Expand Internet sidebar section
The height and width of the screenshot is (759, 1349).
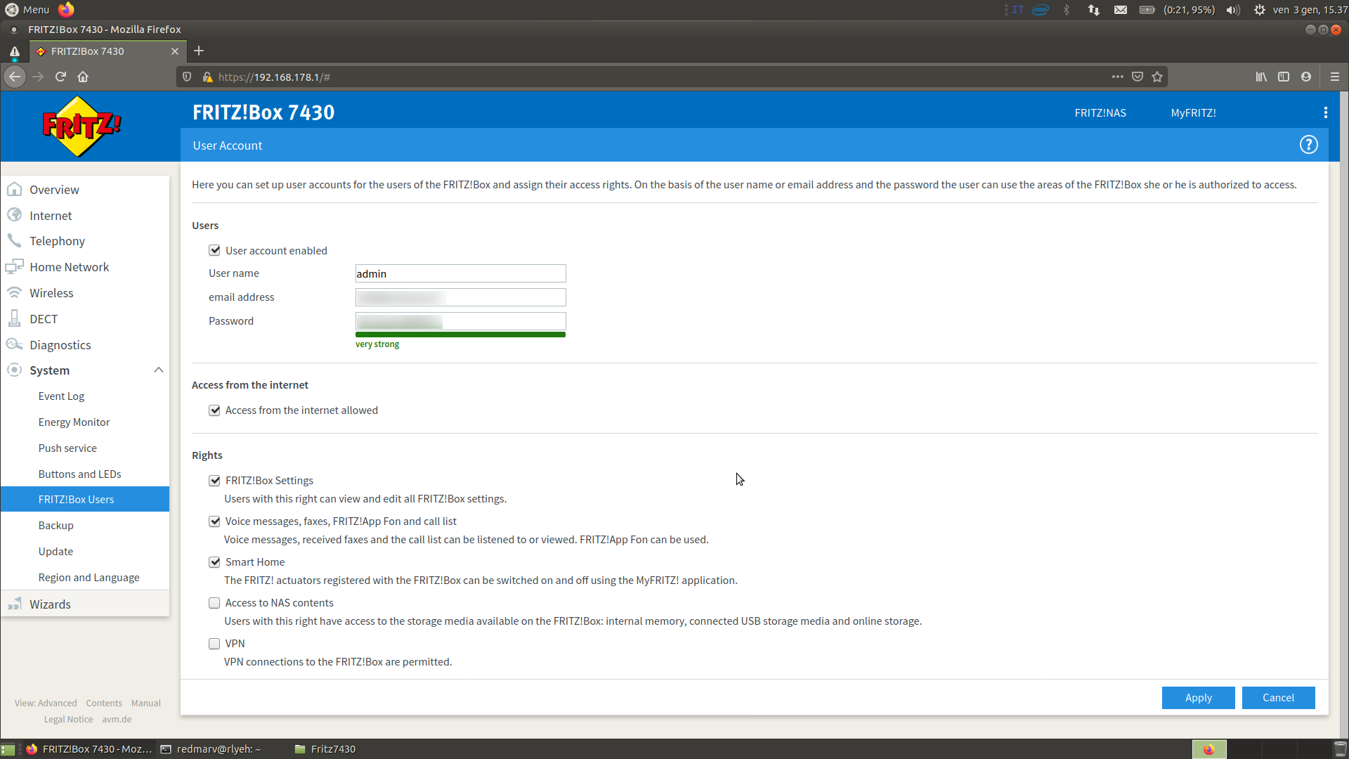click(x=85, y=216)
